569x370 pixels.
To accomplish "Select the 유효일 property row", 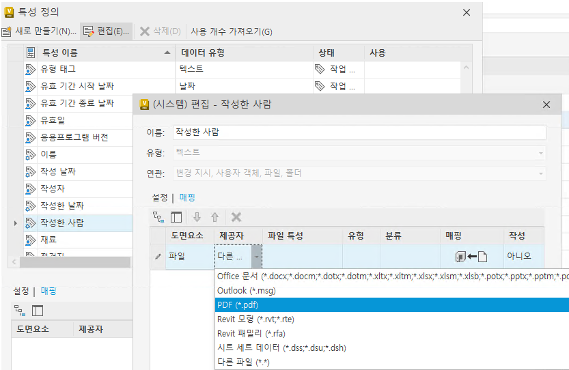I will (x=79, y=120).
